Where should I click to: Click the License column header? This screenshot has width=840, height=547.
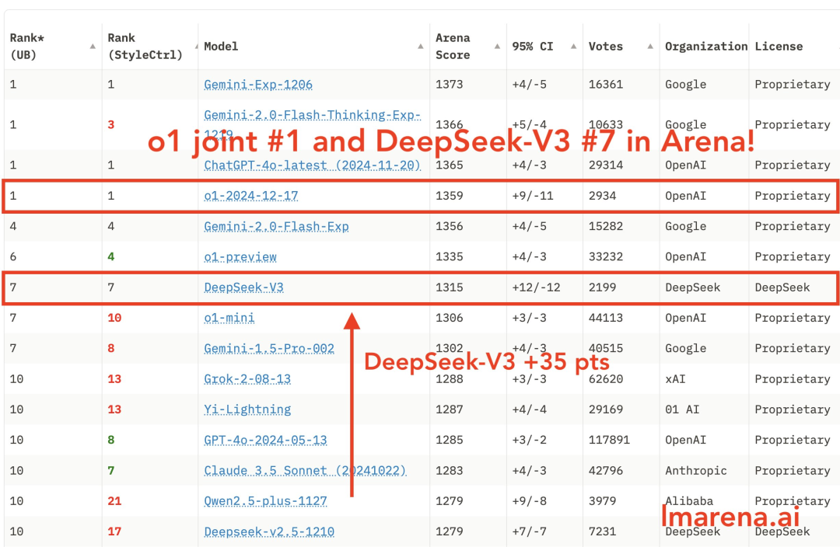[x=779, y=47]
